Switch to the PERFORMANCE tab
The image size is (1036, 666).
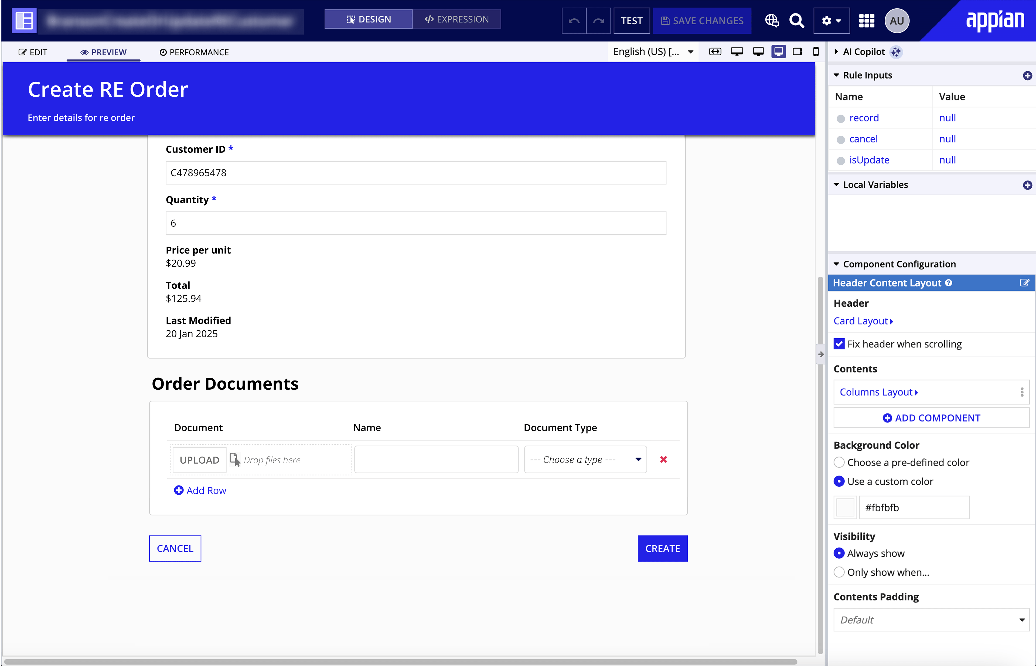pyautogui.click(x=194, y=52)
